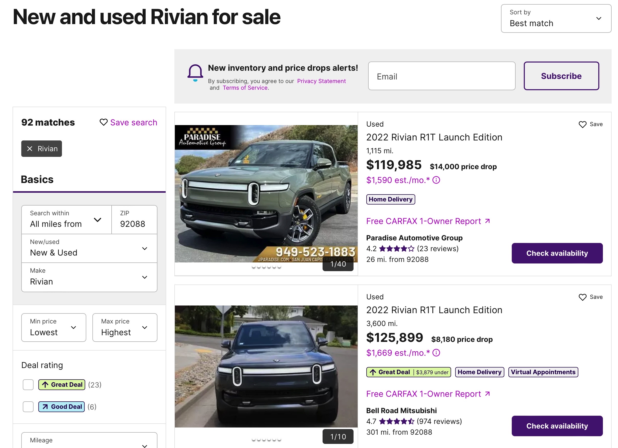Click the $14,000 price drop text
This screenshot has height=448, width=618.
(463, 166)
